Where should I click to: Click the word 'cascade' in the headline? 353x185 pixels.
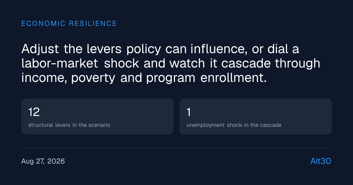246,63
